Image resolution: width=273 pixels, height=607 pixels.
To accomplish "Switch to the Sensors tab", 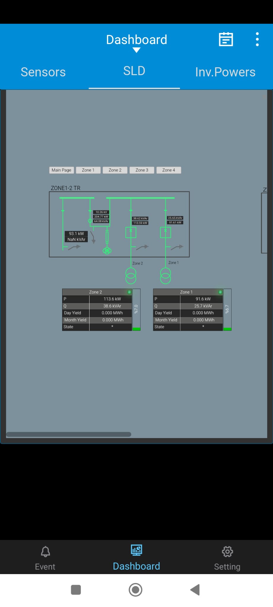I will click(x=43, y=72).
